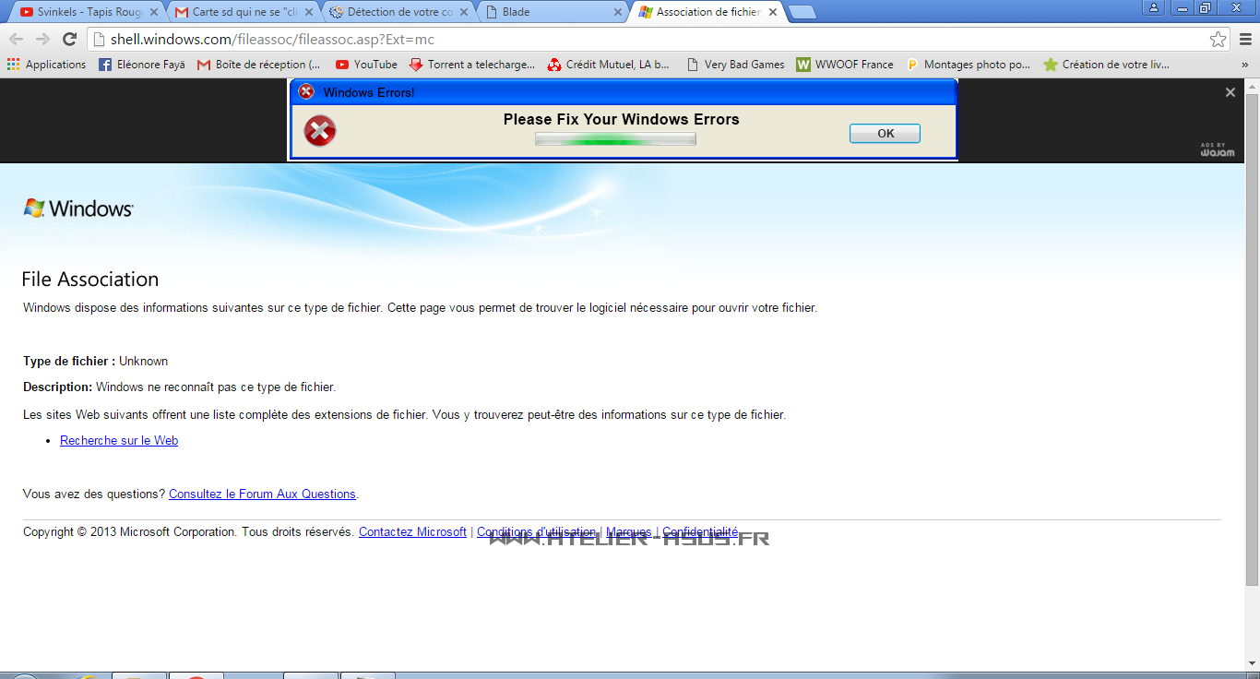Click the Contactez Microsoft link

coord(412,532)
